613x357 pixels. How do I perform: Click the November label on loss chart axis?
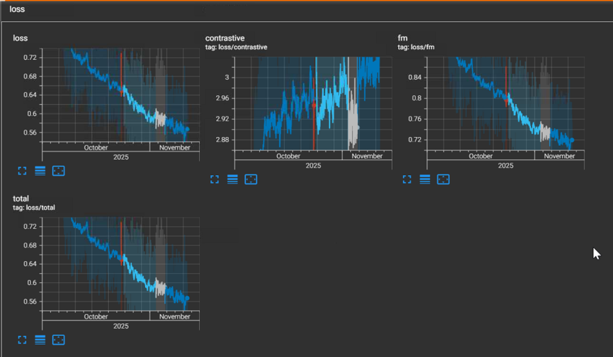(x=175, y=147)
